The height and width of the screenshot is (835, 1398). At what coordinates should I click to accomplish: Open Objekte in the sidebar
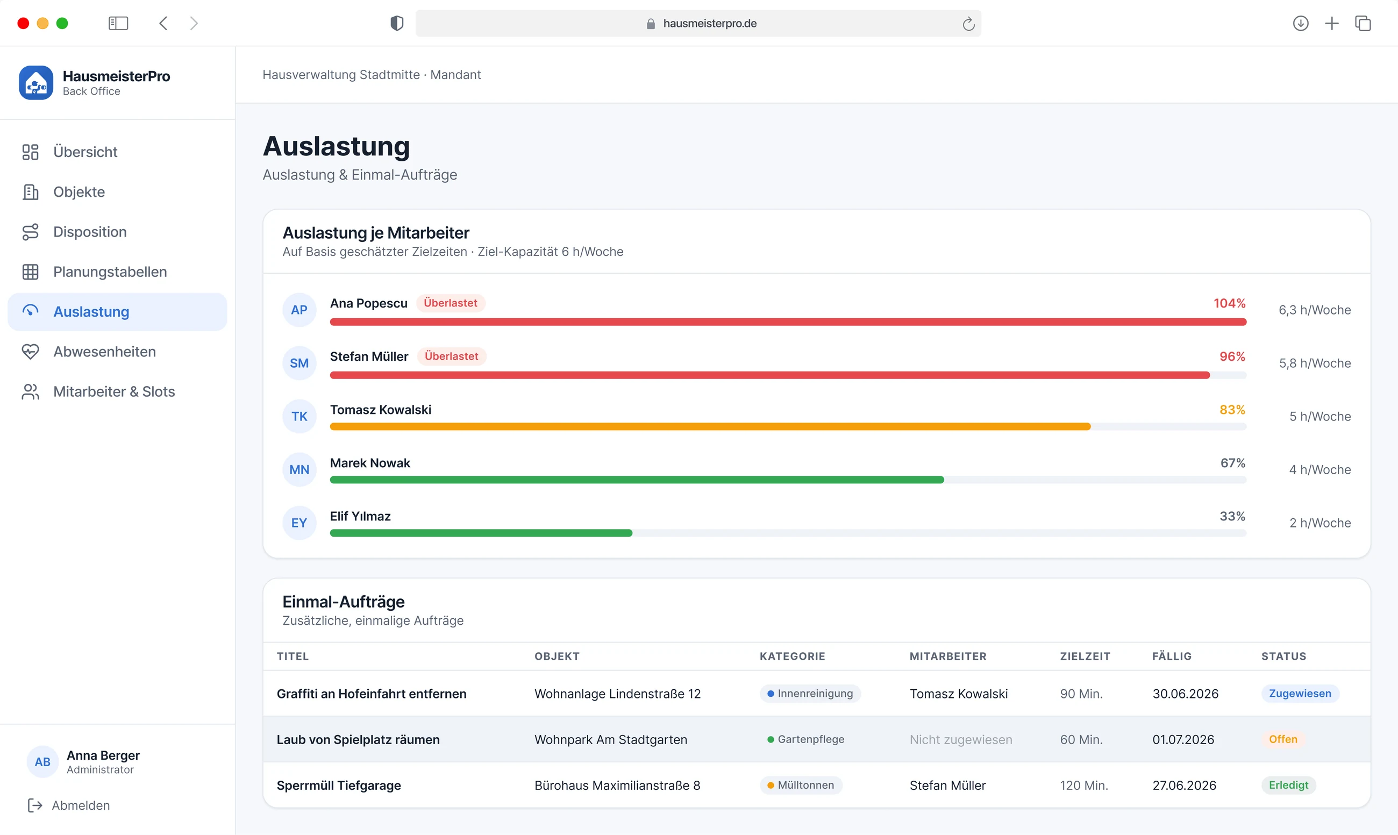pos(117,192)
